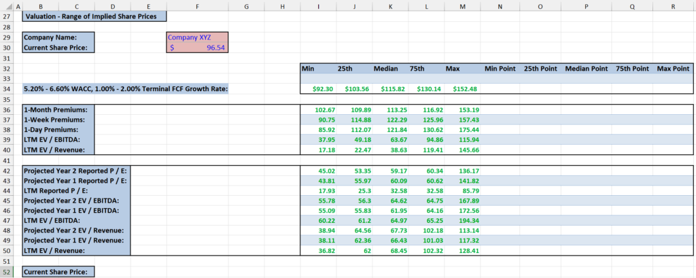The width and height of the screenshot is (696, 278).
Task: Click the WACC and Terminal FCF Growth Rate label
Action: click(x=126, y=89)
